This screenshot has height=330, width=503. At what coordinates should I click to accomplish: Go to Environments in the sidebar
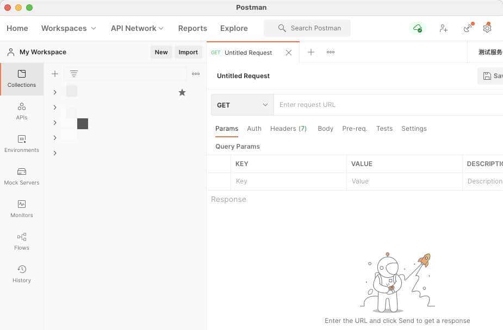point(22,144)
